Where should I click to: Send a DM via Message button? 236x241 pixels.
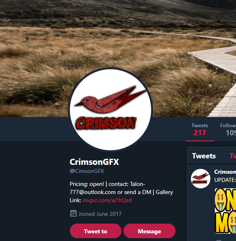(x=149, y=231)
